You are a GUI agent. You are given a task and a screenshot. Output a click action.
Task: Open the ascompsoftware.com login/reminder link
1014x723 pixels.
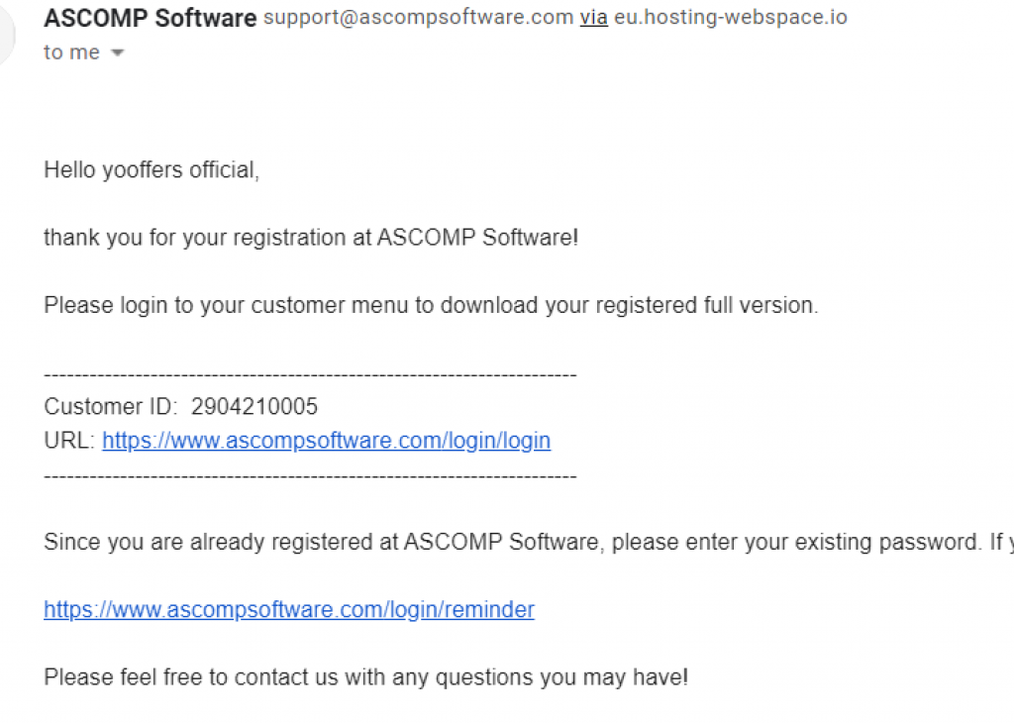click(x=289, y=610)
